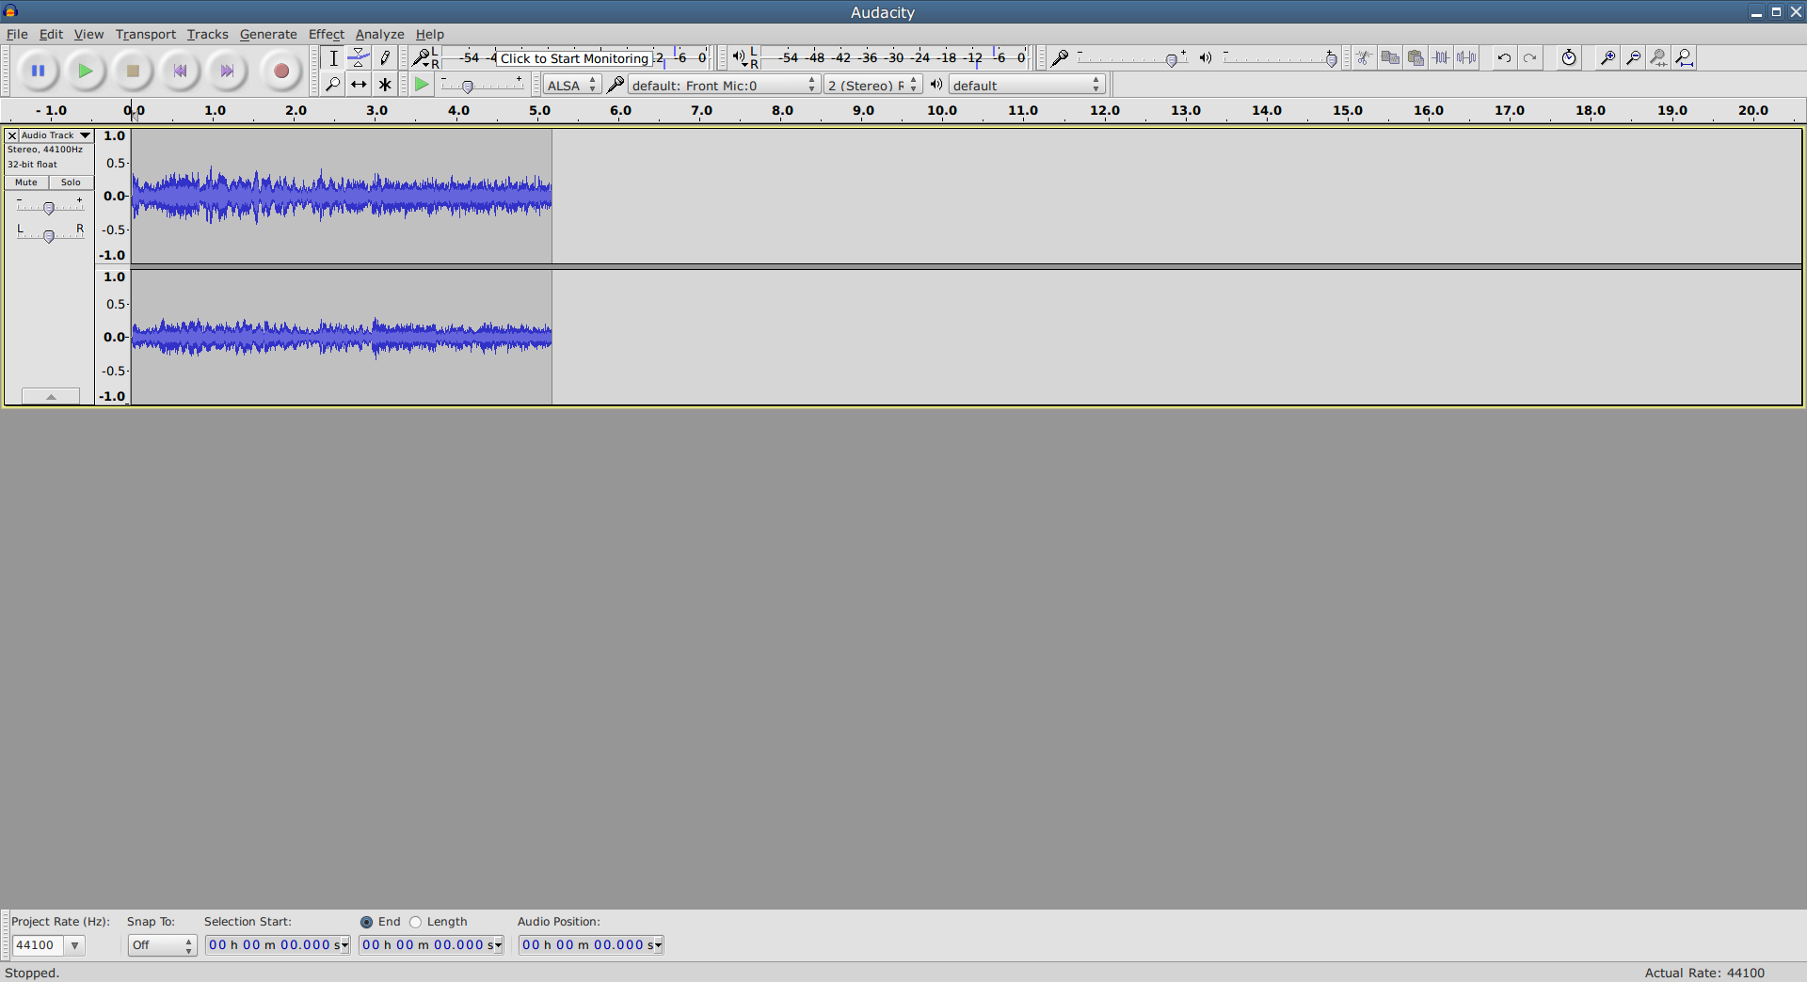The height and width of the screenshot is (982, 1807).
Task: Solo the Audio Track
Action: click(x=71, y=182)
